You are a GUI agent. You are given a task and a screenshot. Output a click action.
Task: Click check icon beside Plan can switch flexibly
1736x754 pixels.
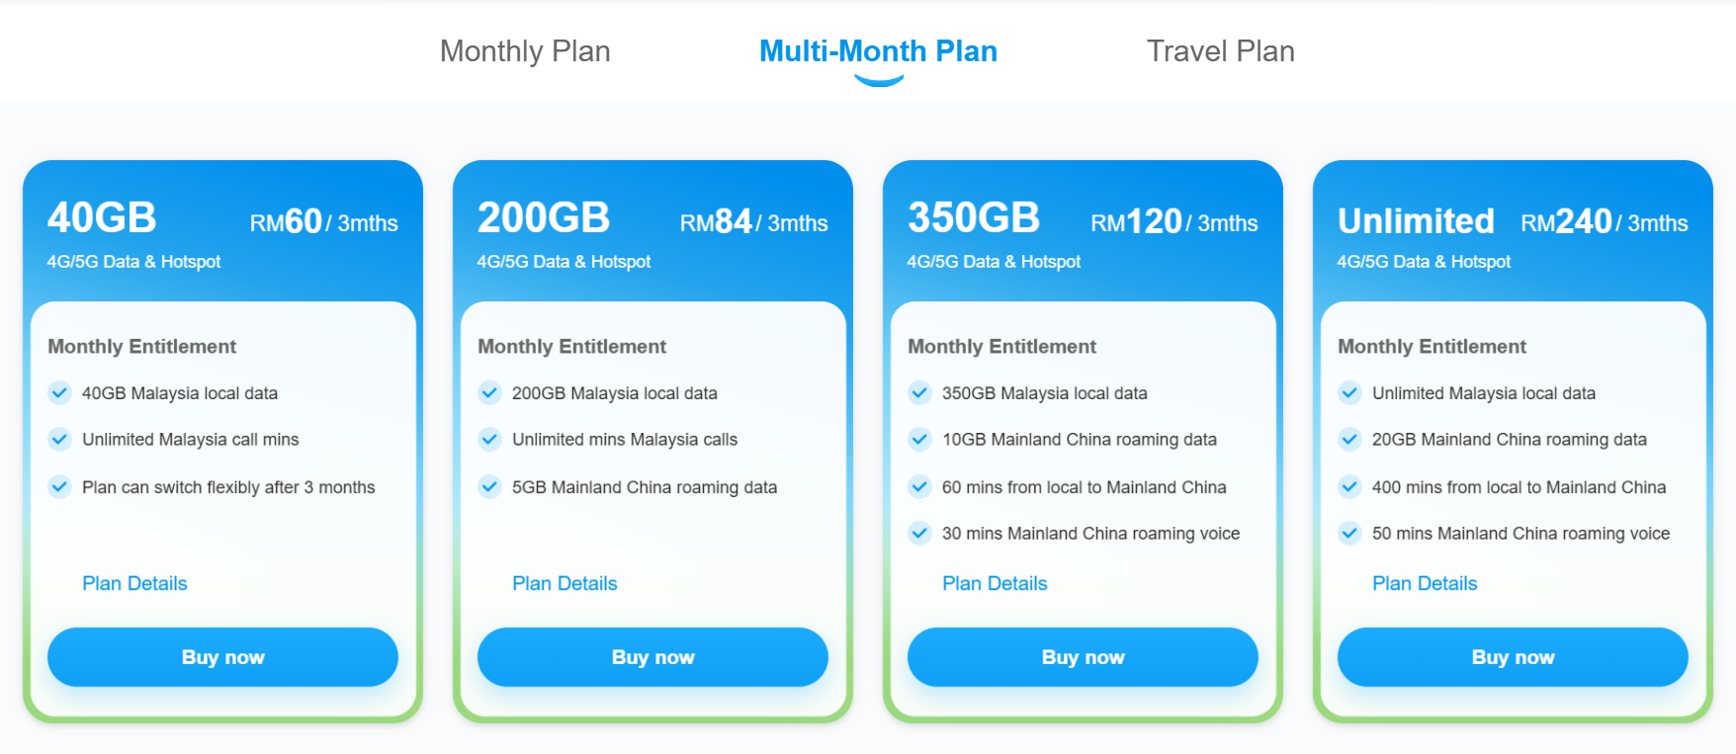(x=59, y=487)
